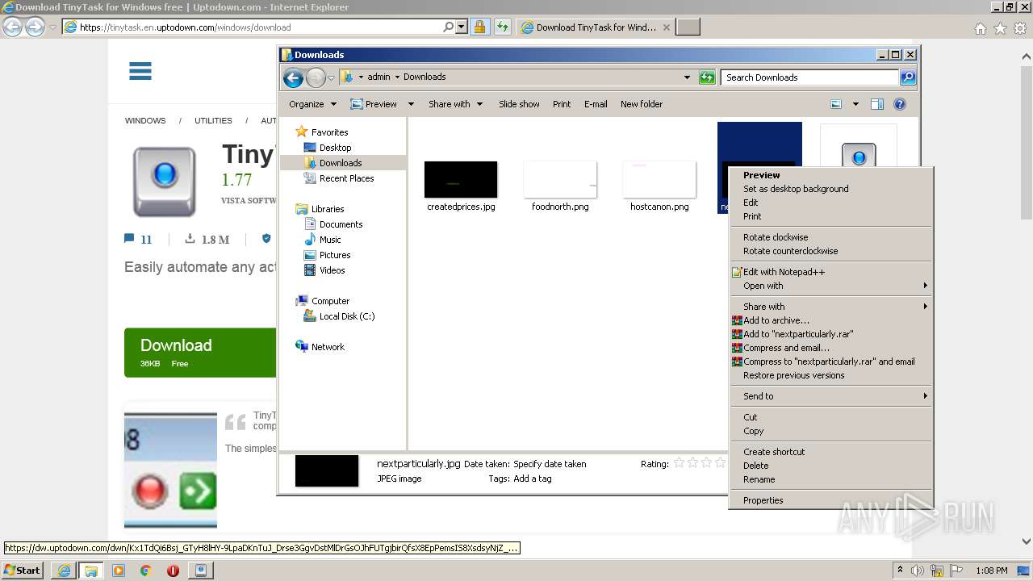This screenshot has height=581, width=1033.
Task: Choose Compress and email...
Action: (x=830, y=348)
